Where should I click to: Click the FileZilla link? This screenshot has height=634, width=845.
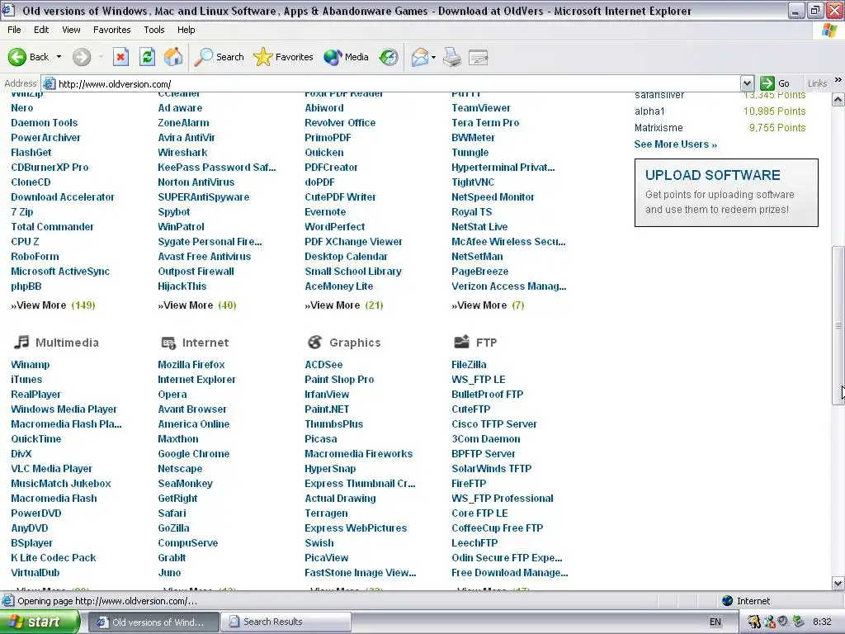tap(469, 364)
